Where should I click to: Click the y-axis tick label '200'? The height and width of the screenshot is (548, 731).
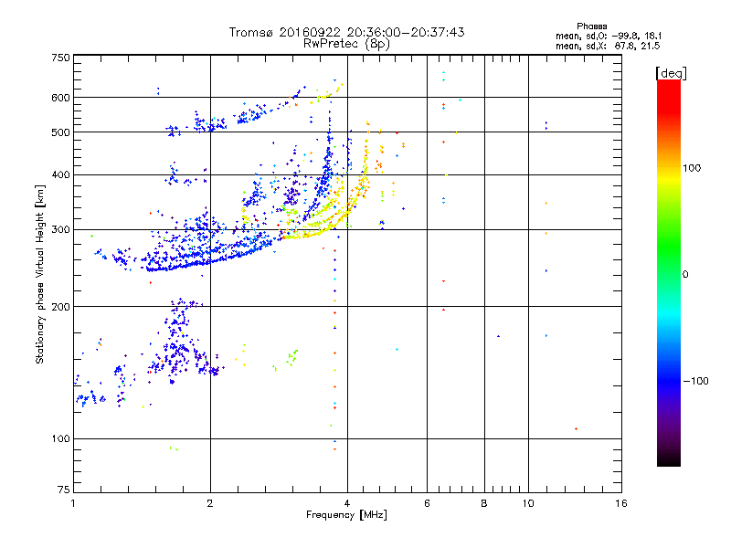[x=60, y=307]
